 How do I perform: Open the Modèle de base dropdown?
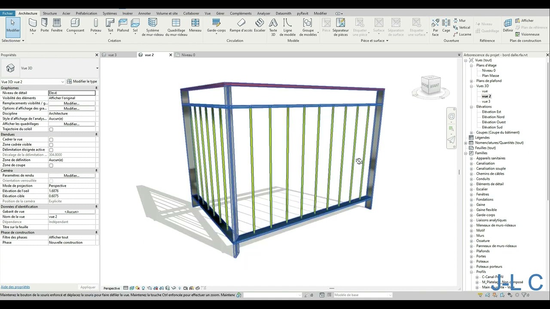pos(363,295)
